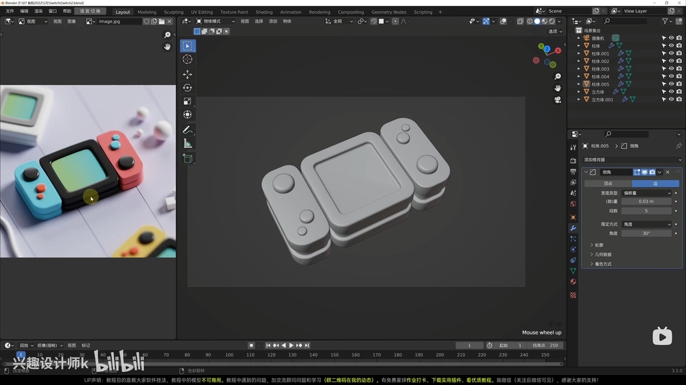686x385 pixels.
Task: Click image editor pan hand icon
Action: tap(167, 47)
